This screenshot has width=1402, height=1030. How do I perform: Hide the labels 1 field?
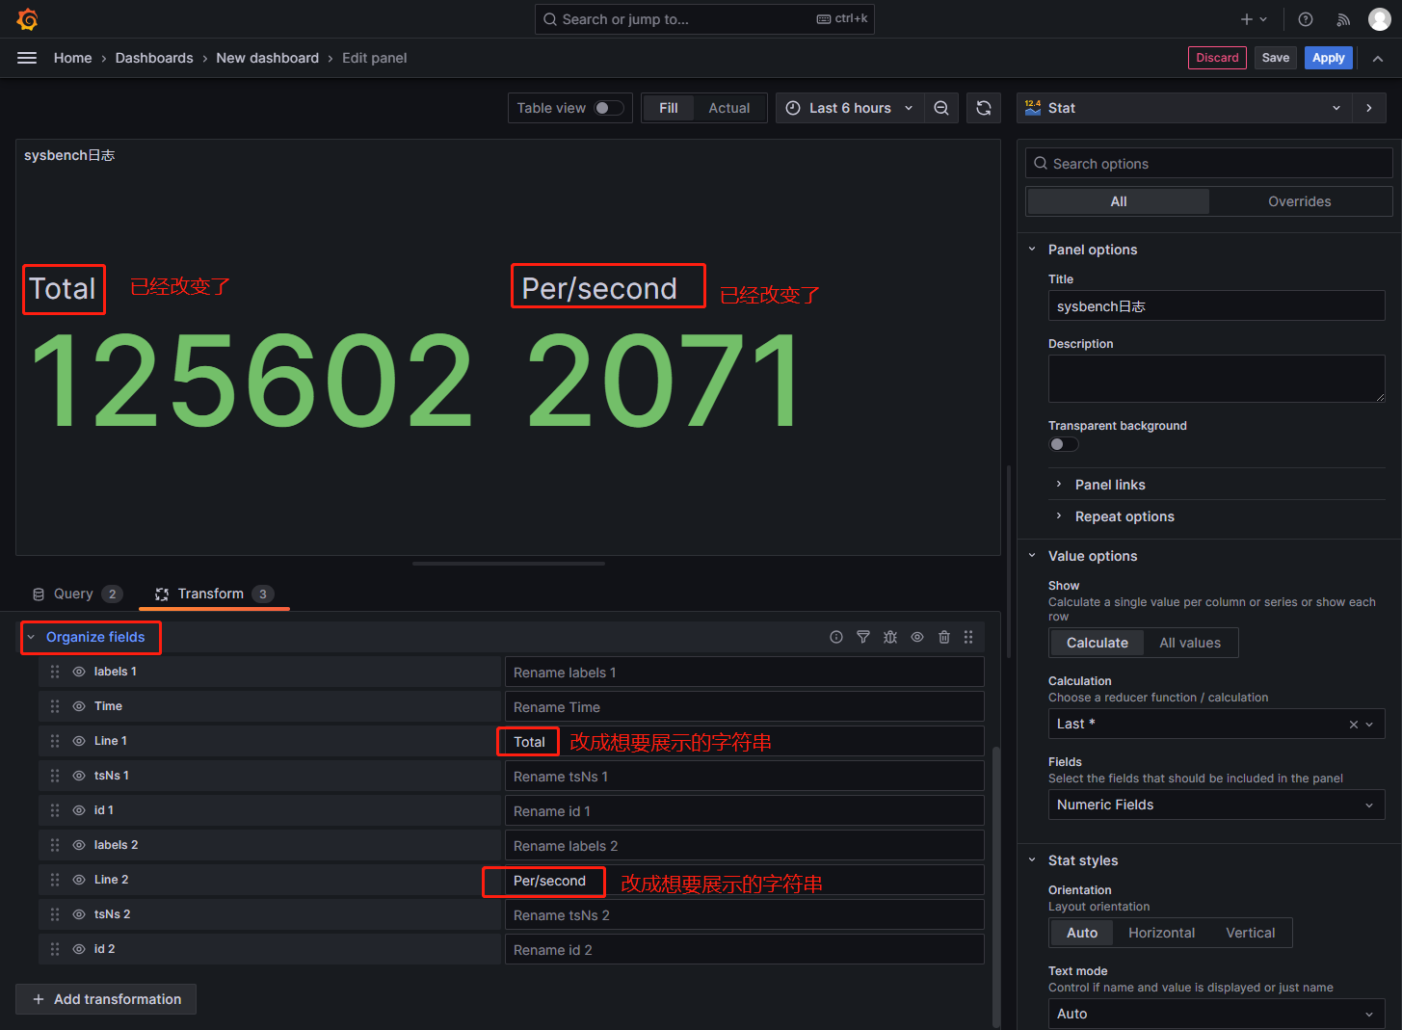[79, 672]
